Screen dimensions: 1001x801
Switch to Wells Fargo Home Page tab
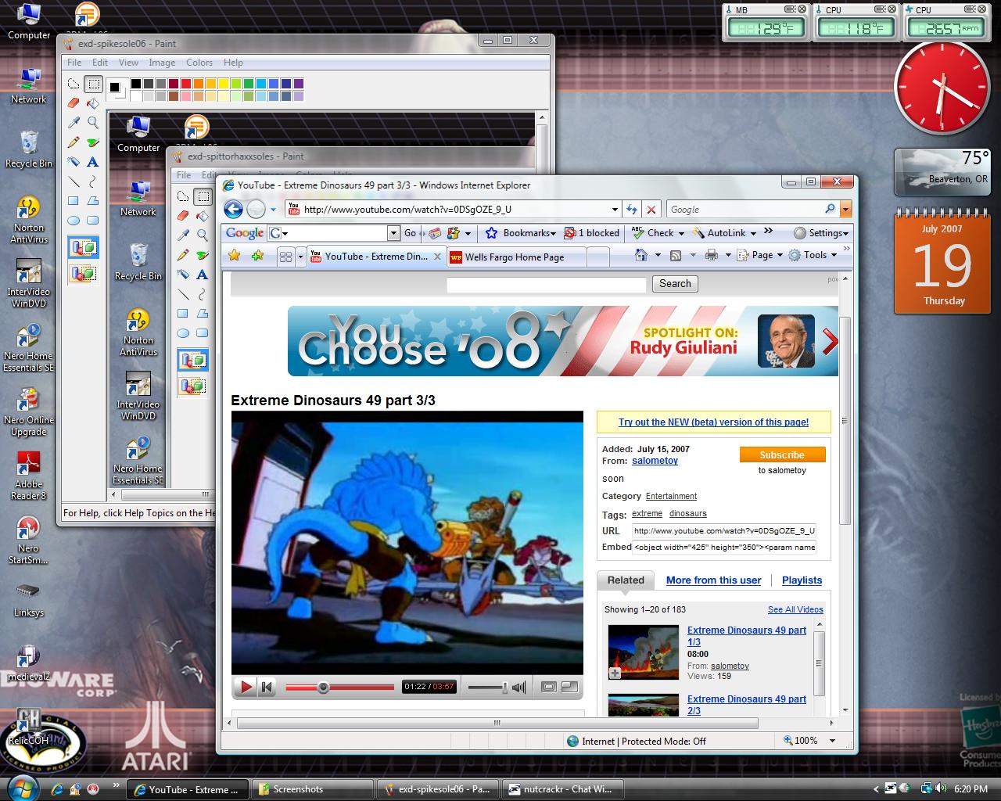click(x=516, y=257)
